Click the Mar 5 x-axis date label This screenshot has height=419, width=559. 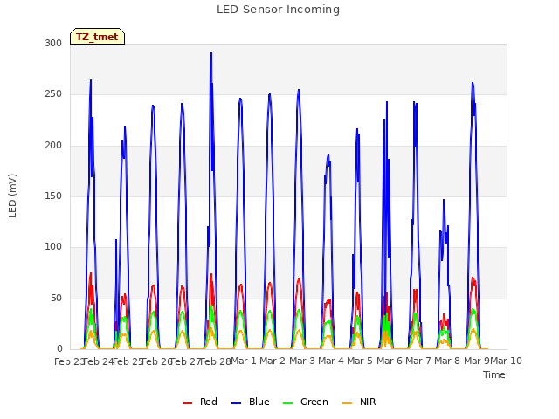click(360, 361)
